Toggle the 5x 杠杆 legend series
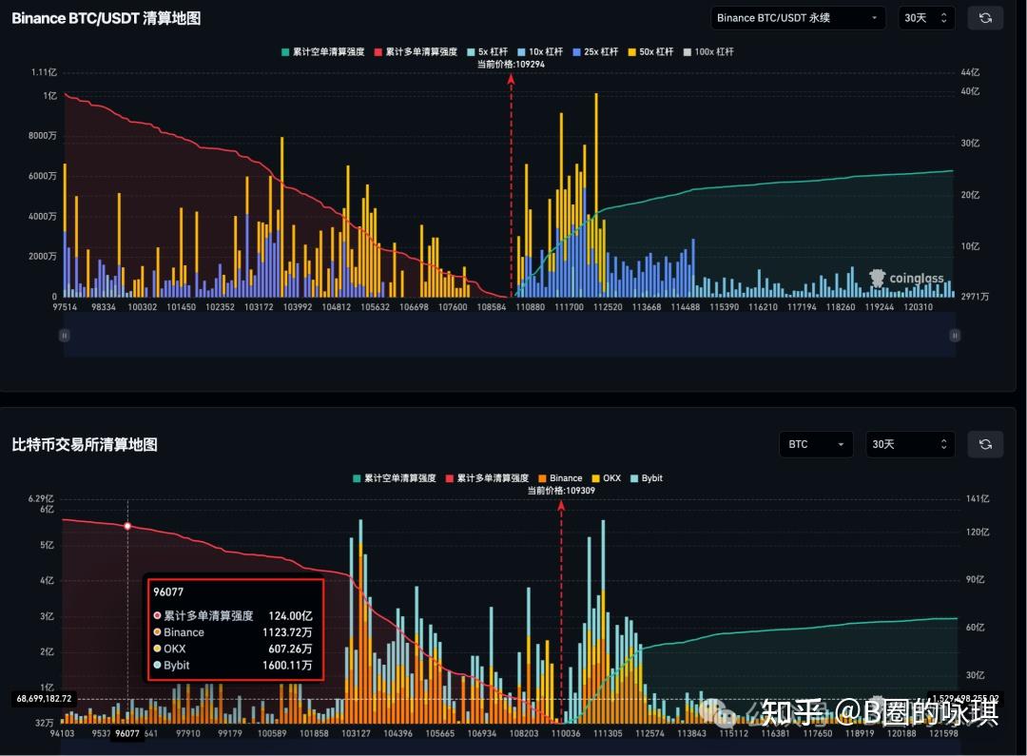 click(487, 51)
